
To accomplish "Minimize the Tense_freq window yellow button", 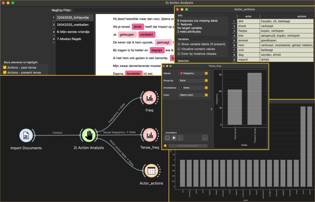I will click(167, 66).
